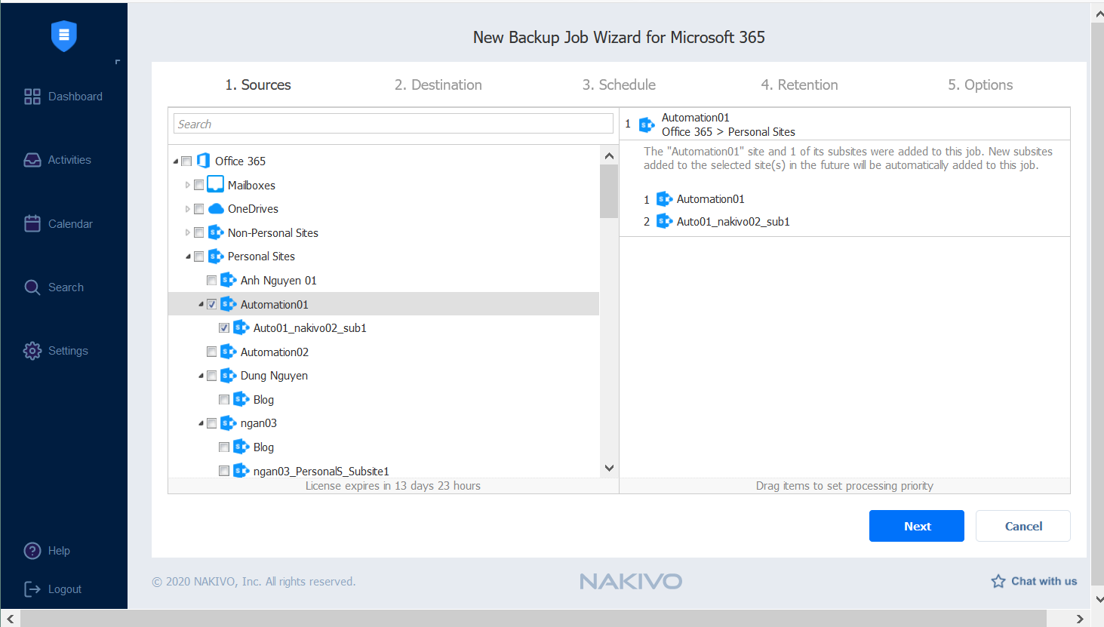Collapse the Dung Nguyen tree node
Viewport: 1104px width, 627px height.
[x=201, y=376]
